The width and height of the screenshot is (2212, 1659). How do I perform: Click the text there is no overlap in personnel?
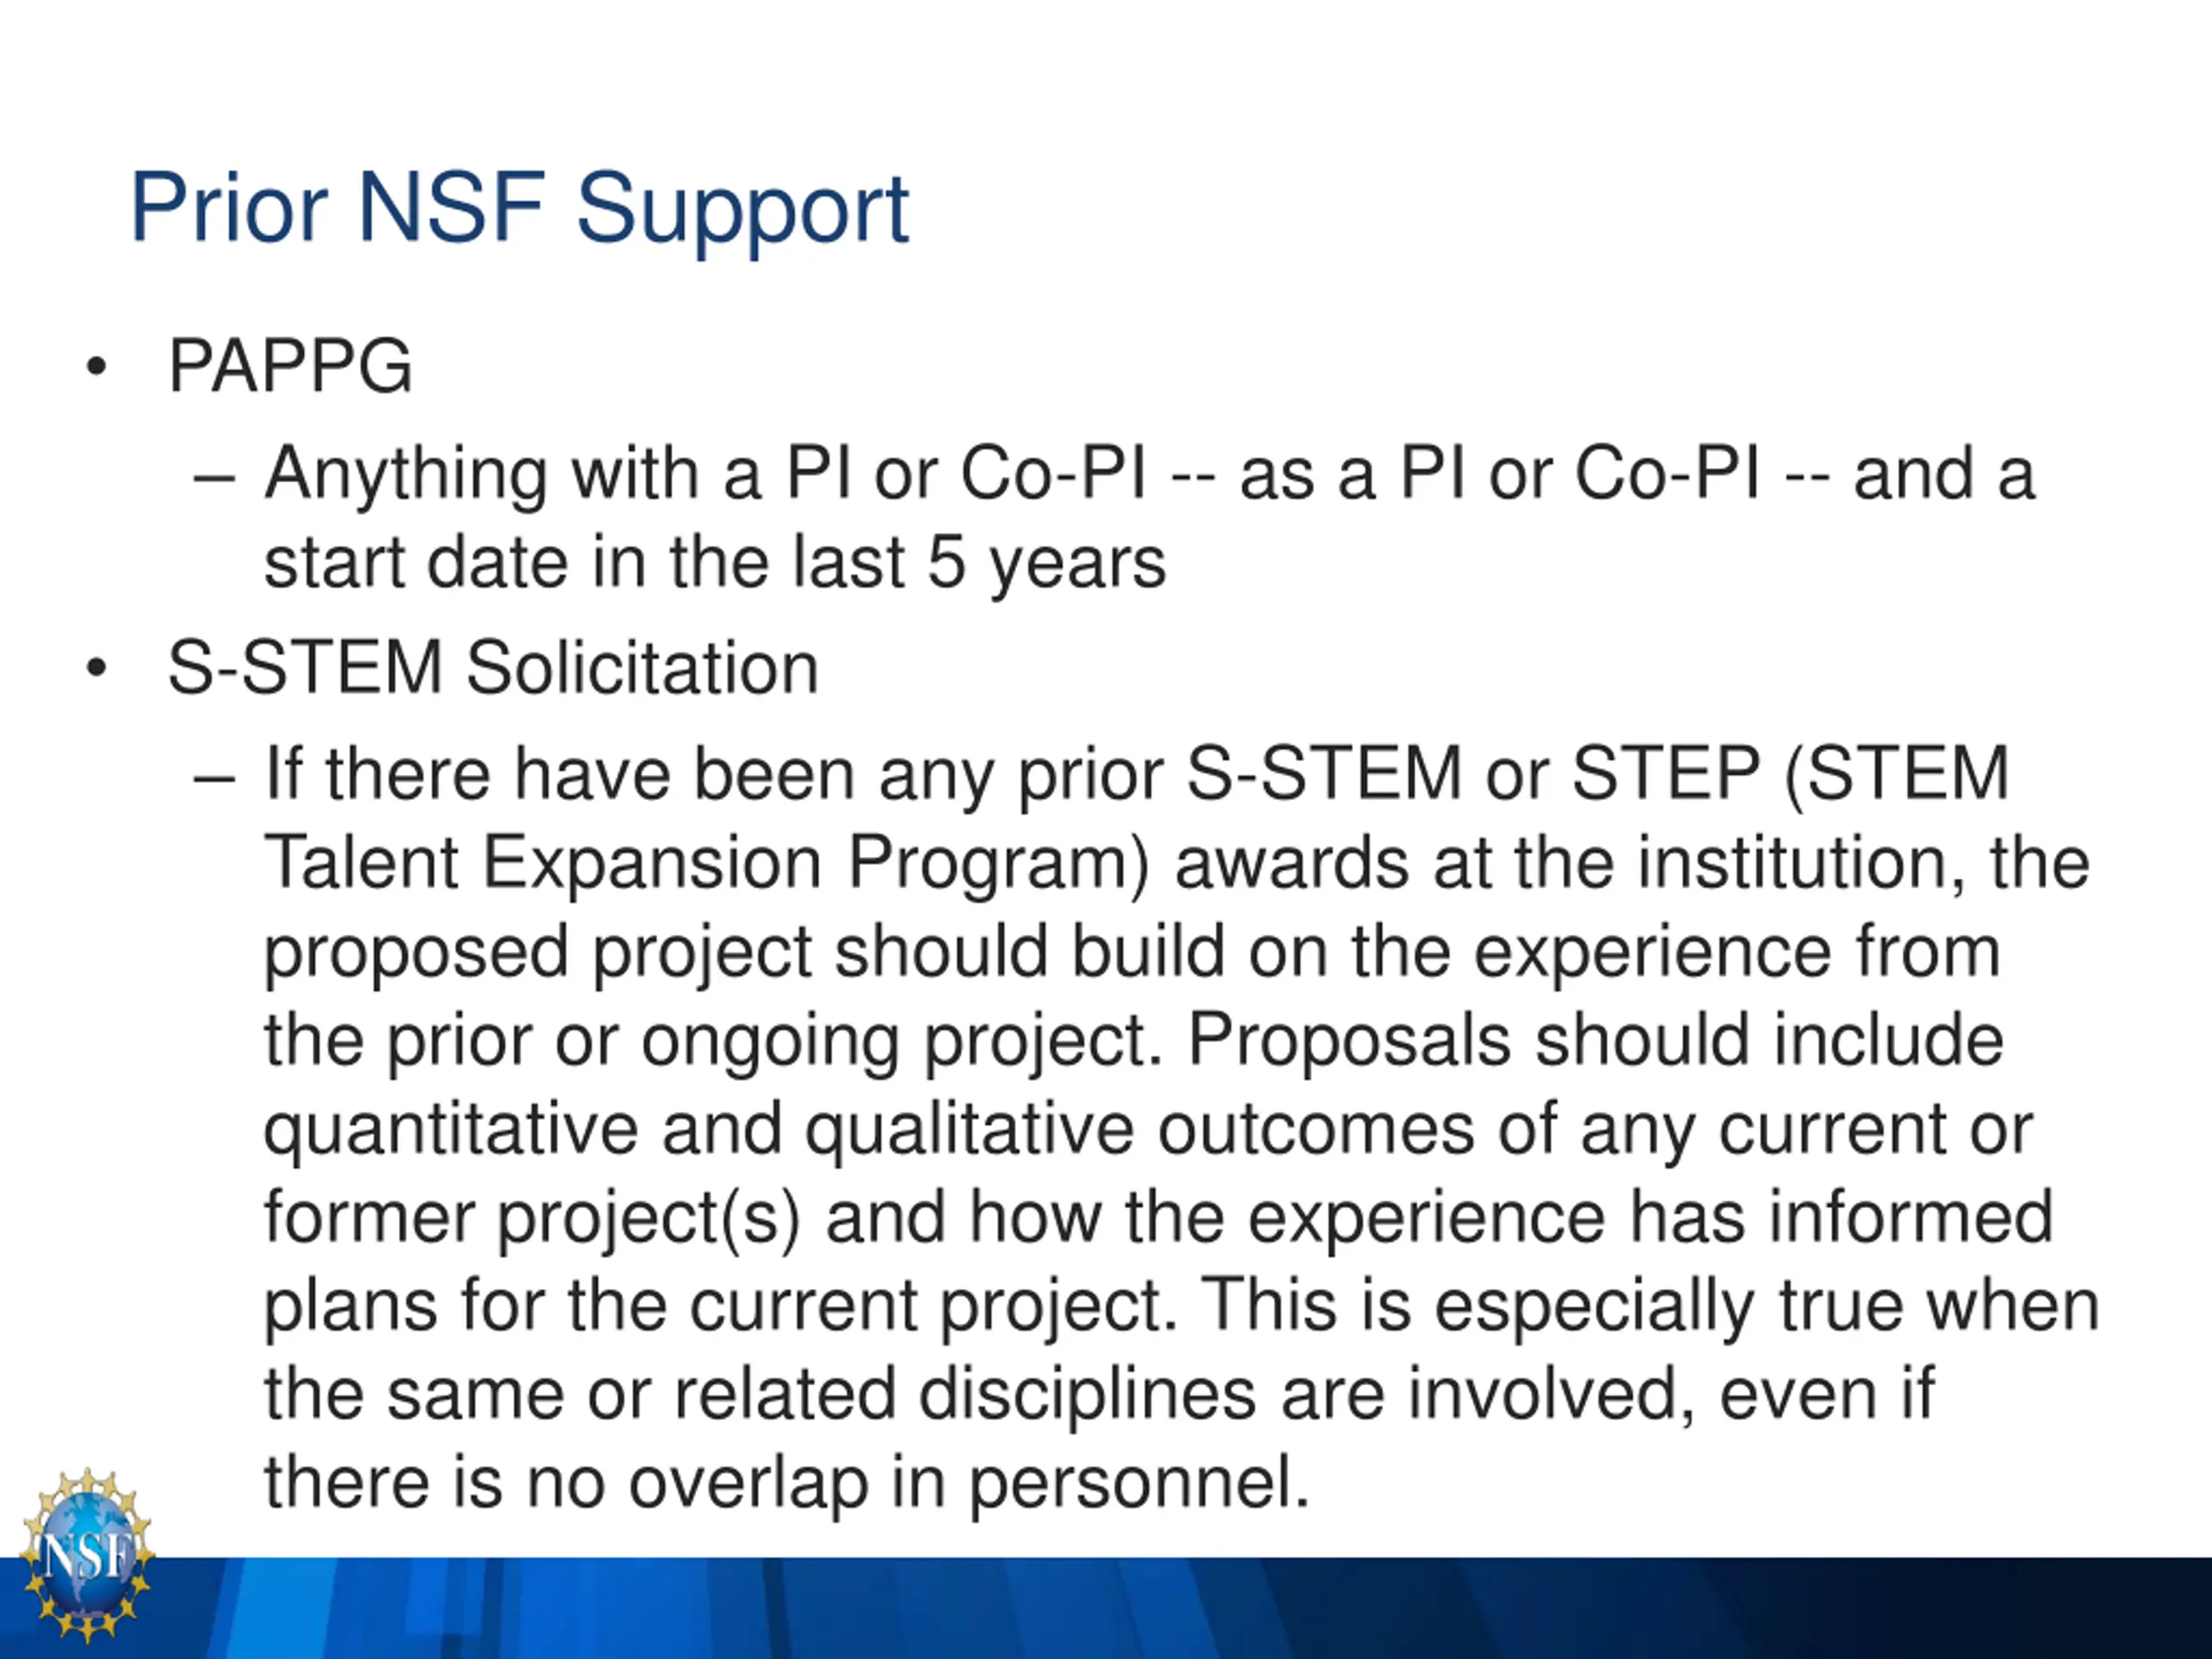coord(787,1483)
